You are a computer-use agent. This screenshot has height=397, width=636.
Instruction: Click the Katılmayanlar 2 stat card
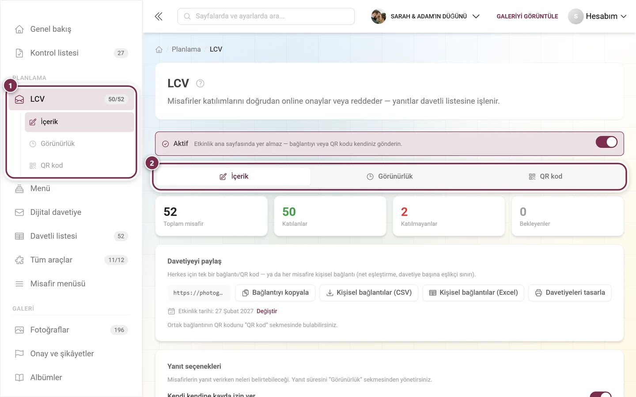[449, 216]
